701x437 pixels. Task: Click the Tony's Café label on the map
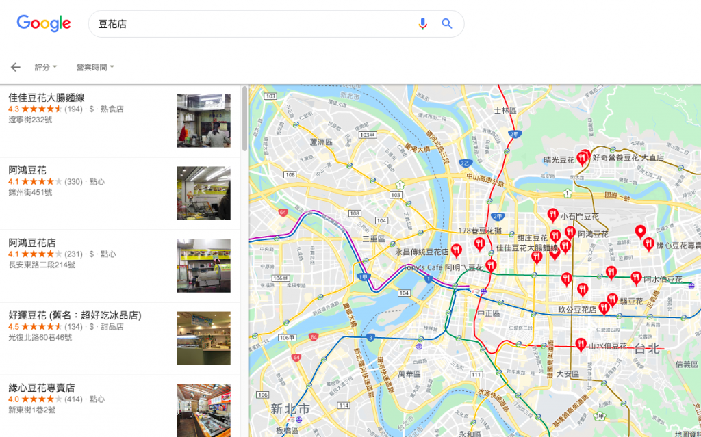click(422, 267)
